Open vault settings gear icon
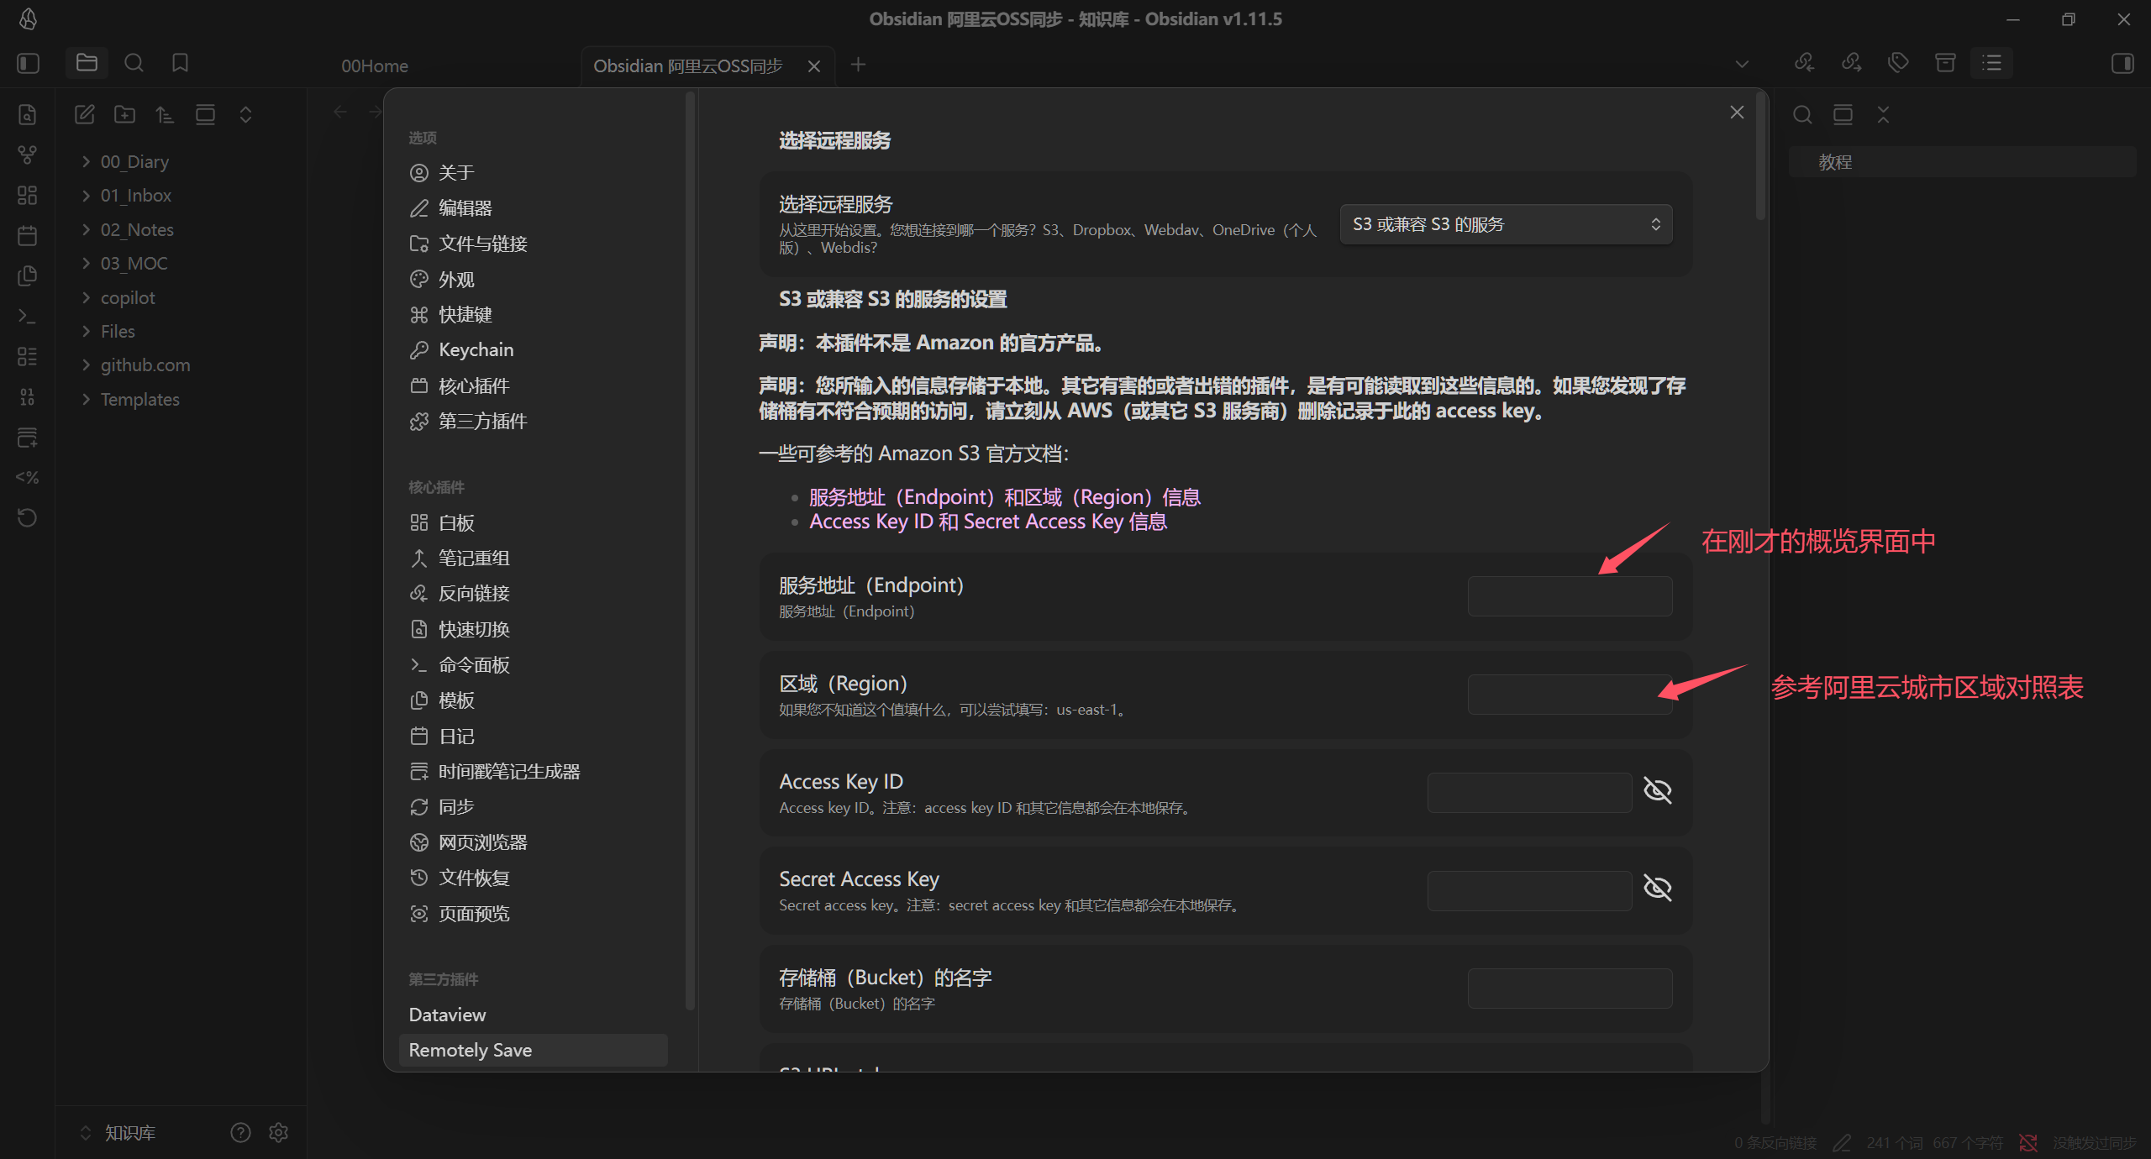 (279, 1132)
